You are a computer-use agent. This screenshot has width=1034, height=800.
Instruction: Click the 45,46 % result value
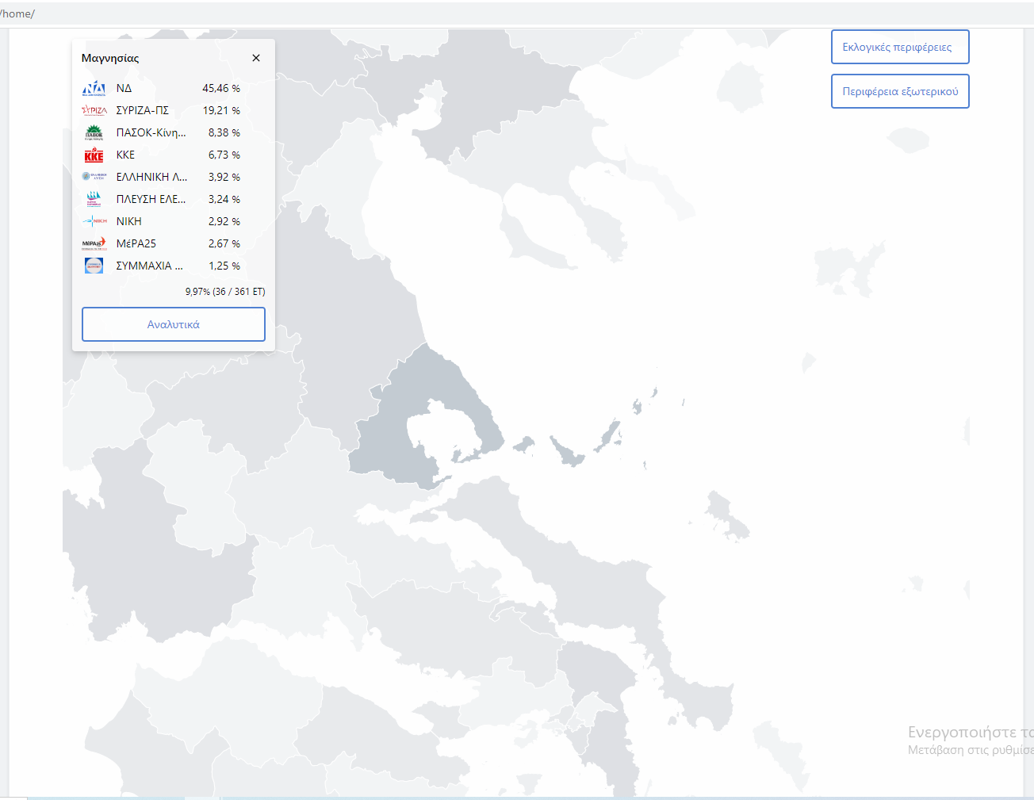point(220,88)
